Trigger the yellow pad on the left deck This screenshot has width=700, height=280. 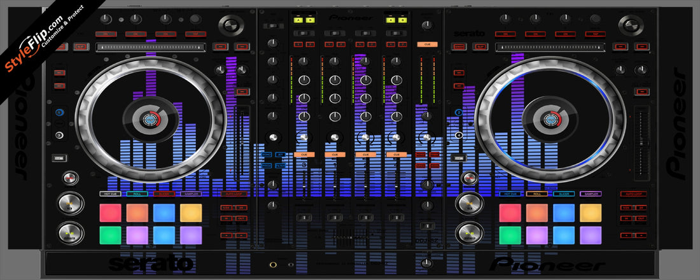coord(191,213)
